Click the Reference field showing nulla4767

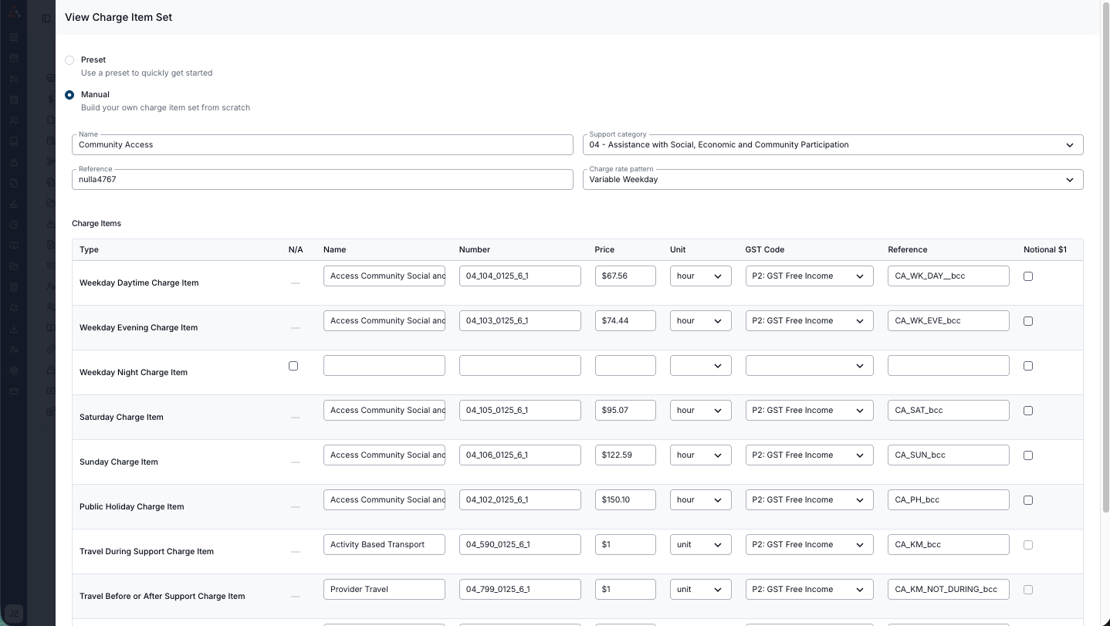pyautogui.click(x=322, y=180)
